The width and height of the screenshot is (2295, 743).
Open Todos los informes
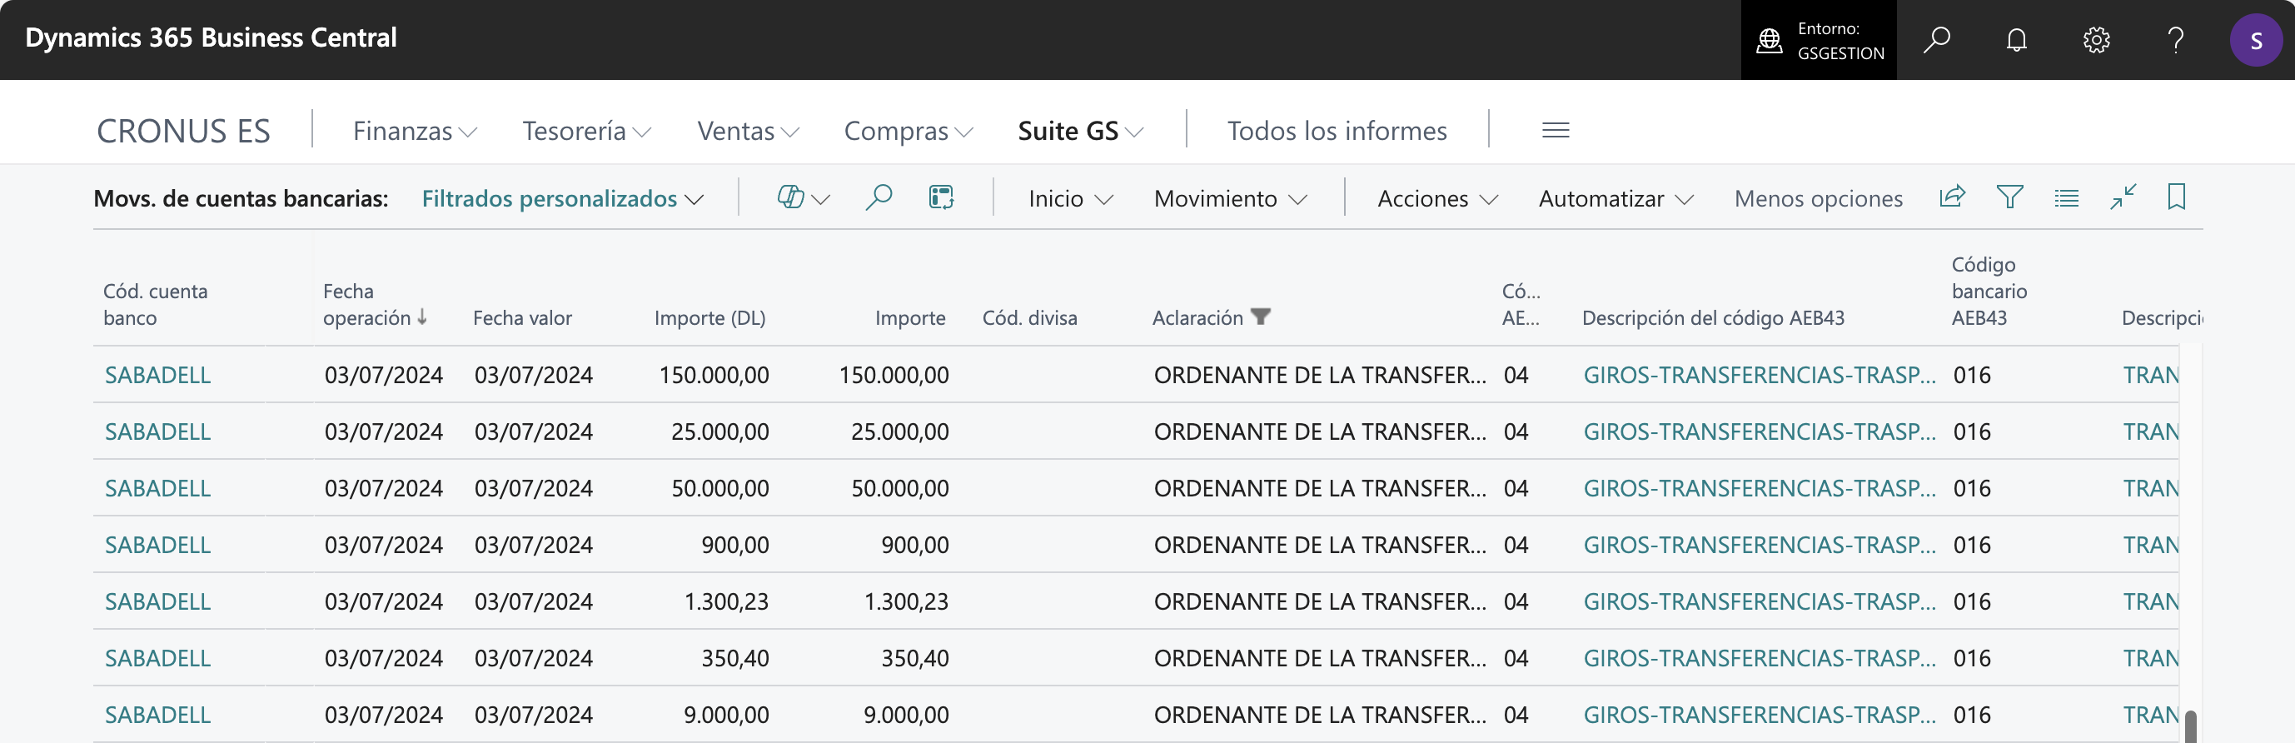[x=1337, y=131]
